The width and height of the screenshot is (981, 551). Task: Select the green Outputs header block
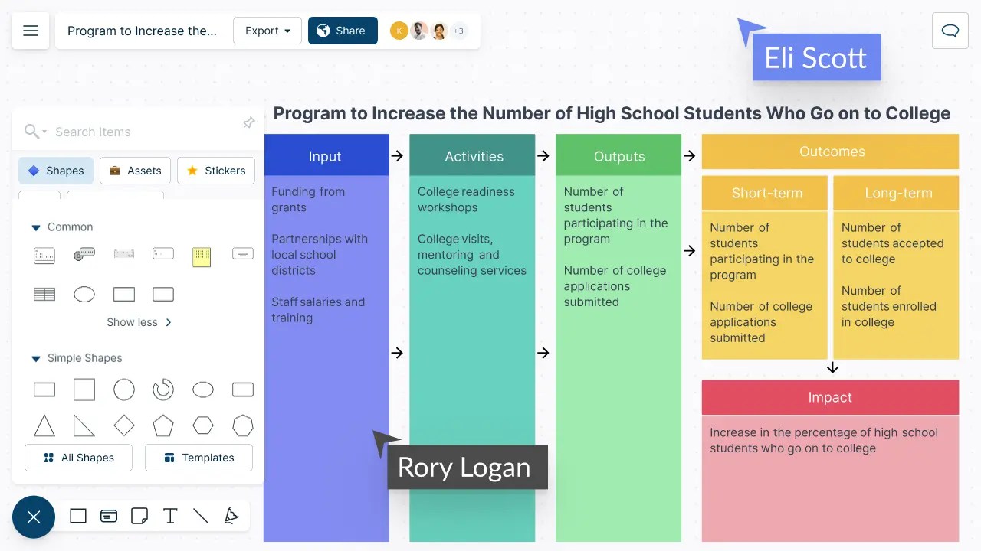click(x=618, y=155)
